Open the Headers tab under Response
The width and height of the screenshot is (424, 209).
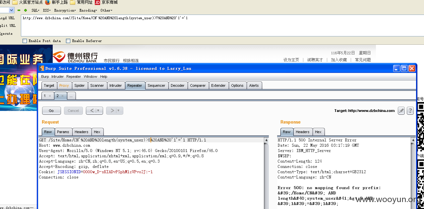click(x=303, y=132)
